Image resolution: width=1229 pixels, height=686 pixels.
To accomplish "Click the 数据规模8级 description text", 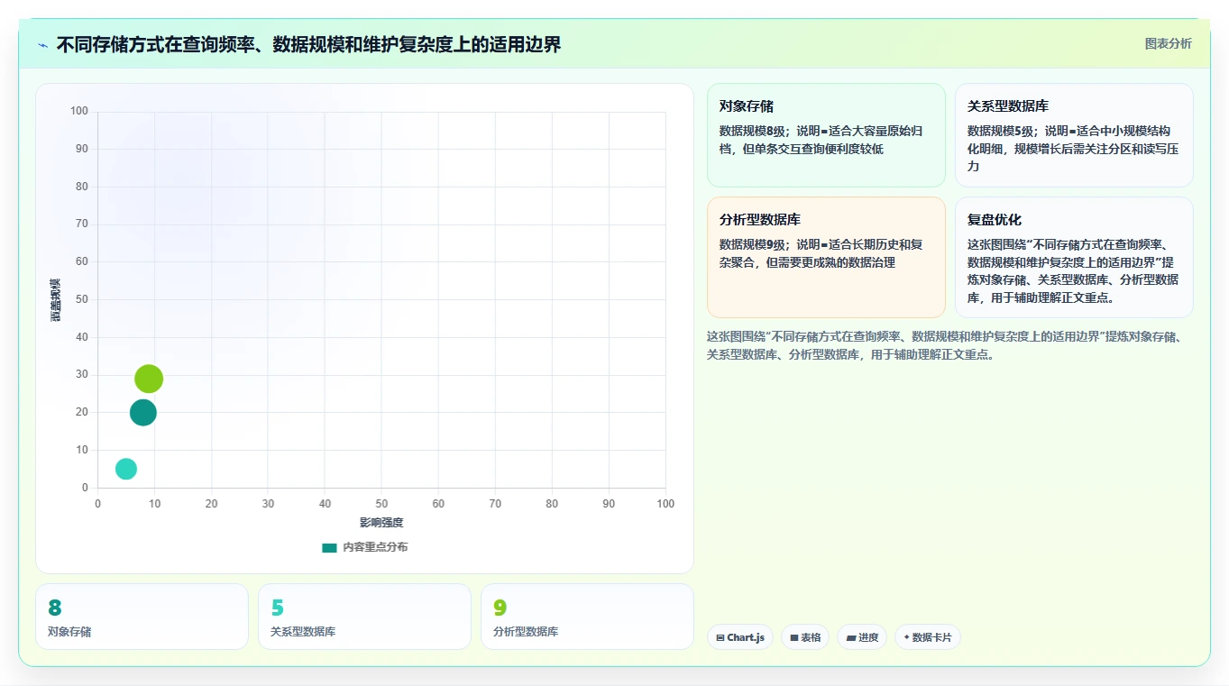I will 821,140.
